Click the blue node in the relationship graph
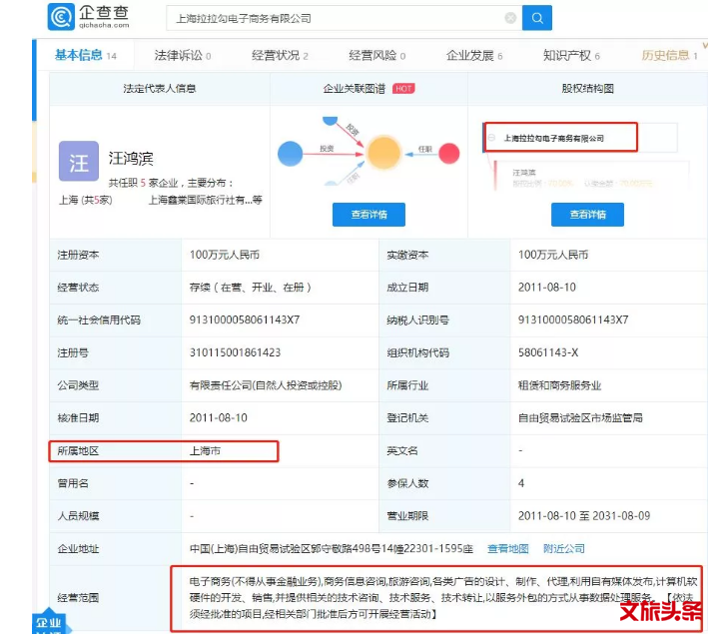This screenshot has width=722, height=641. point(290,154)
